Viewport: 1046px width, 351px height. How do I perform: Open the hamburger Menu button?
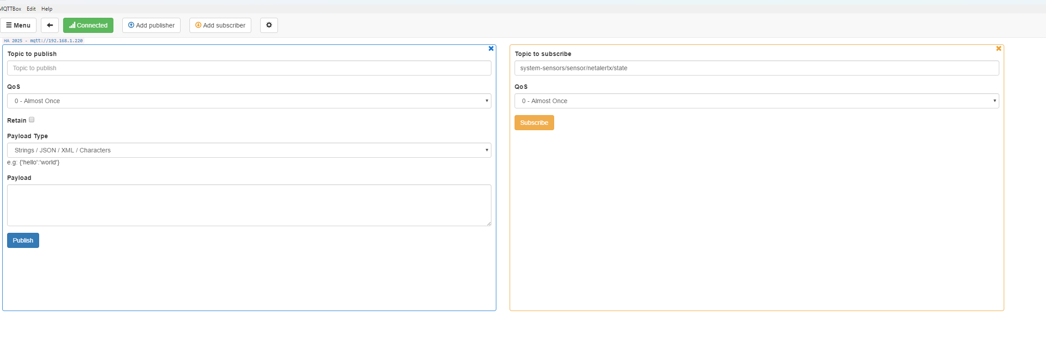(x=18, y=25)
